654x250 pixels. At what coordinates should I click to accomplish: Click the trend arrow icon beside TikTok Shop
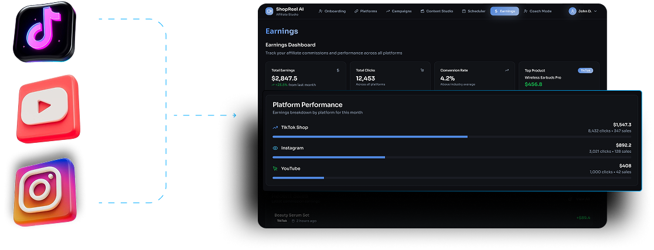click(275, 127)
